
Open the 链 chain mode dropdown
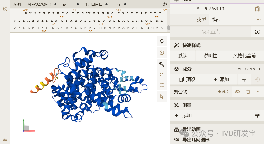[x=70, y=4]
